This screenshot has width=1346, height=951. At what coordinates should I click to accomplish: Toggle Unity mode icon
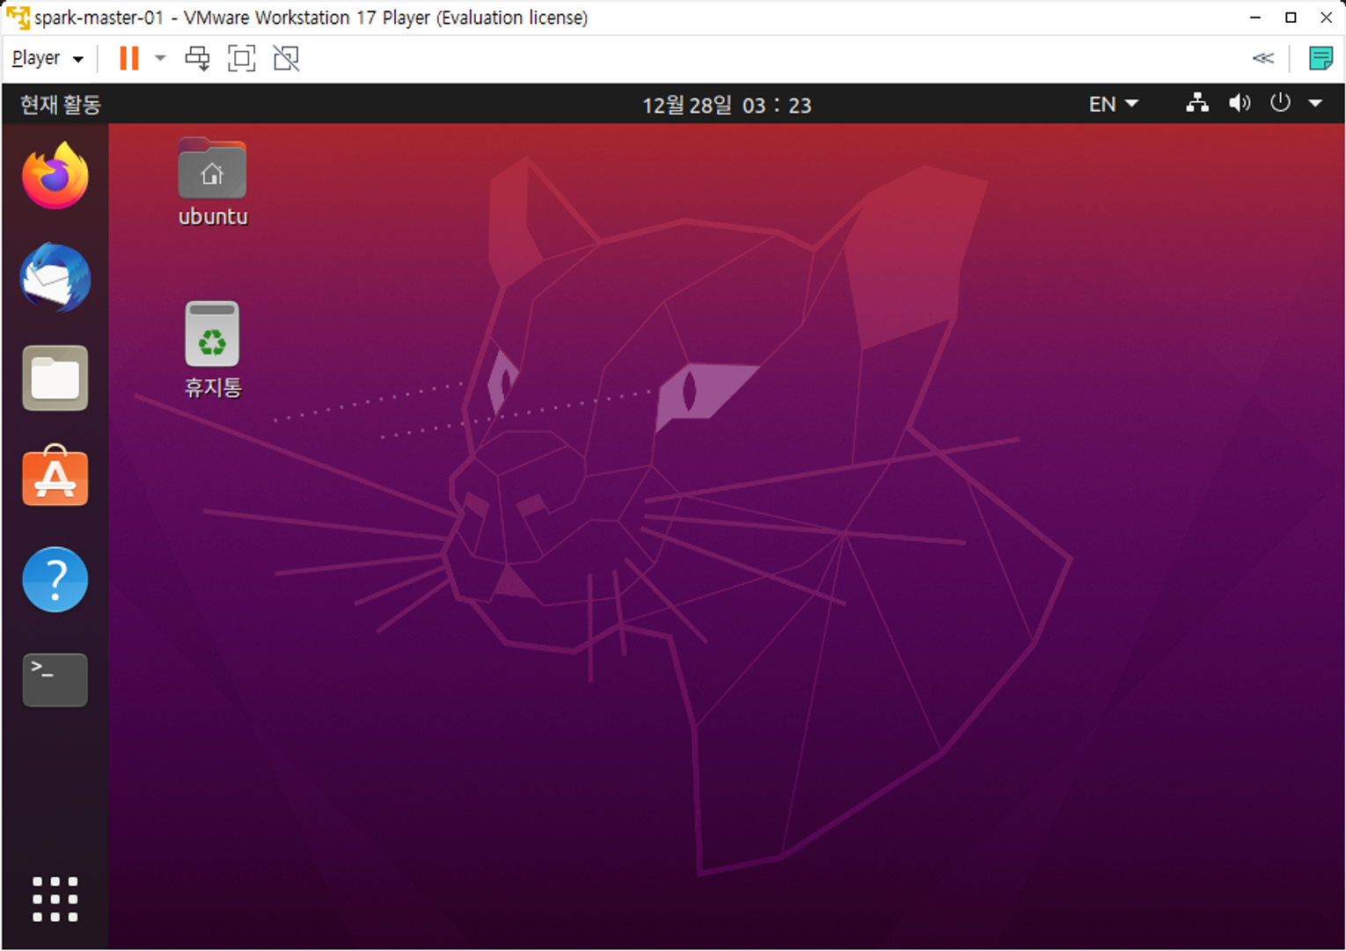(x=286, y=58)
